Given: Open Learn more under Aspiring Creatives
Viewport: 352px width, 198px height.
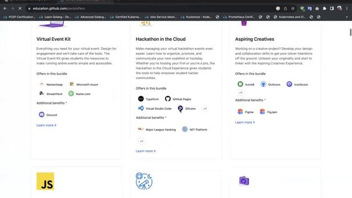Looking at the screenshot, I should point(245,122).
